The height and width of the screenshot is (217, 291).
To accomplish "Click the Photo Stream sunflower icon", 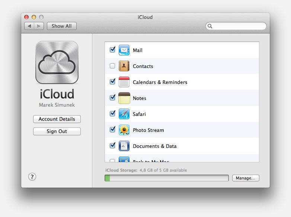I will [x=124, y=130].
